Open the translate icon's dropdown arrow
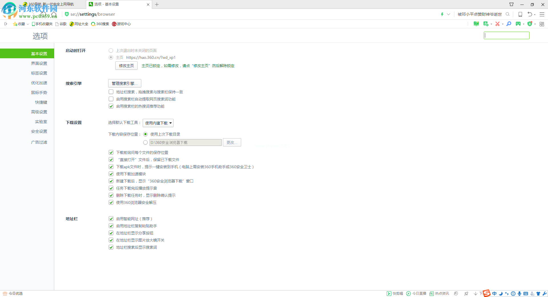Screen dimensions: 548x297 491,24
